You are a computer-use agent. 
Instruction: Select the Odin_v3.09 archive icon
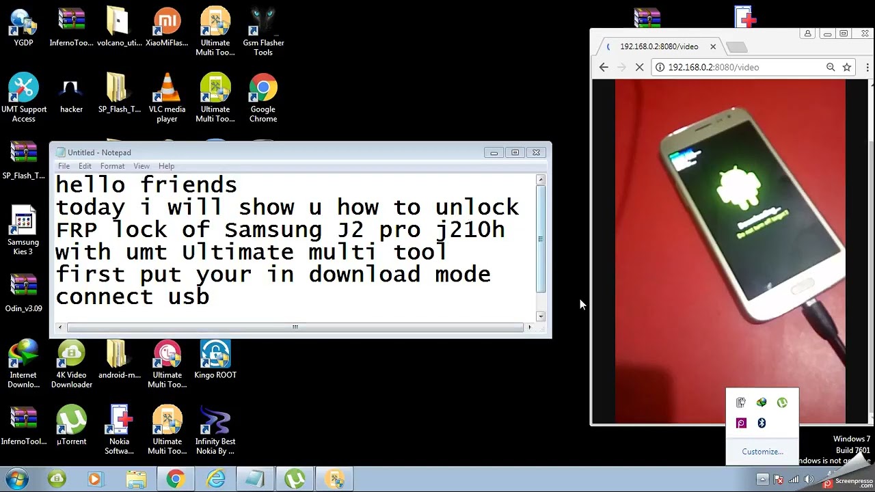(x=23, y=293)
